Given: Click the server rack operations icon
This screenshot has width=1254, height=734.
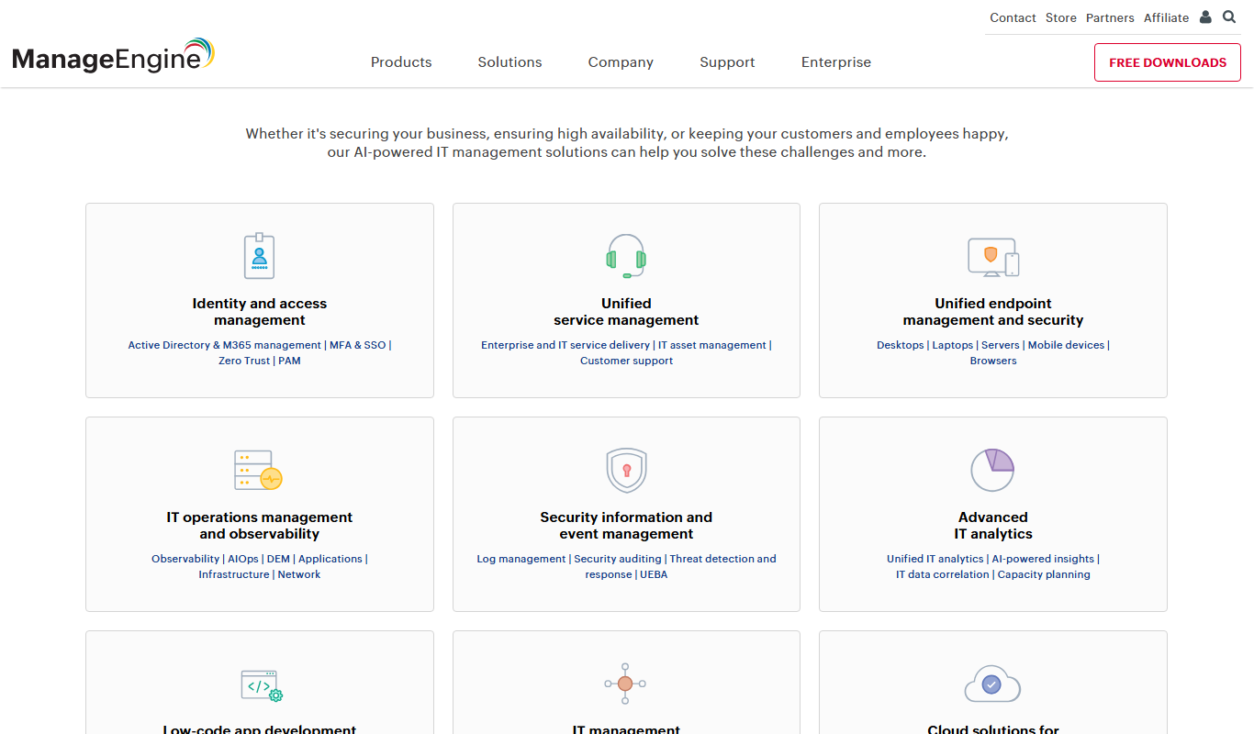Looking at the screenshot, I should tap(259, 470).
